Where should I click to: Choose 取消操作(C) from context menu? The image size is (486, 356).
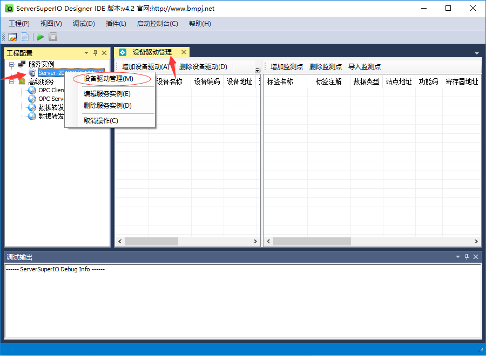[x=101, y=121]
